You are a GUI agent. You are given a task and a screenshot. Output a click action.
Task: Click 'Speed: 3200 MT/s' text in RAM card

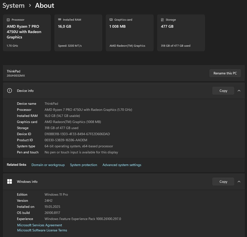pos(70,46)
